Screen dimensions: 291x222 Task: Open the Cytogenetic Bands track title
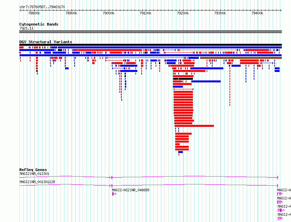(39, 24)
